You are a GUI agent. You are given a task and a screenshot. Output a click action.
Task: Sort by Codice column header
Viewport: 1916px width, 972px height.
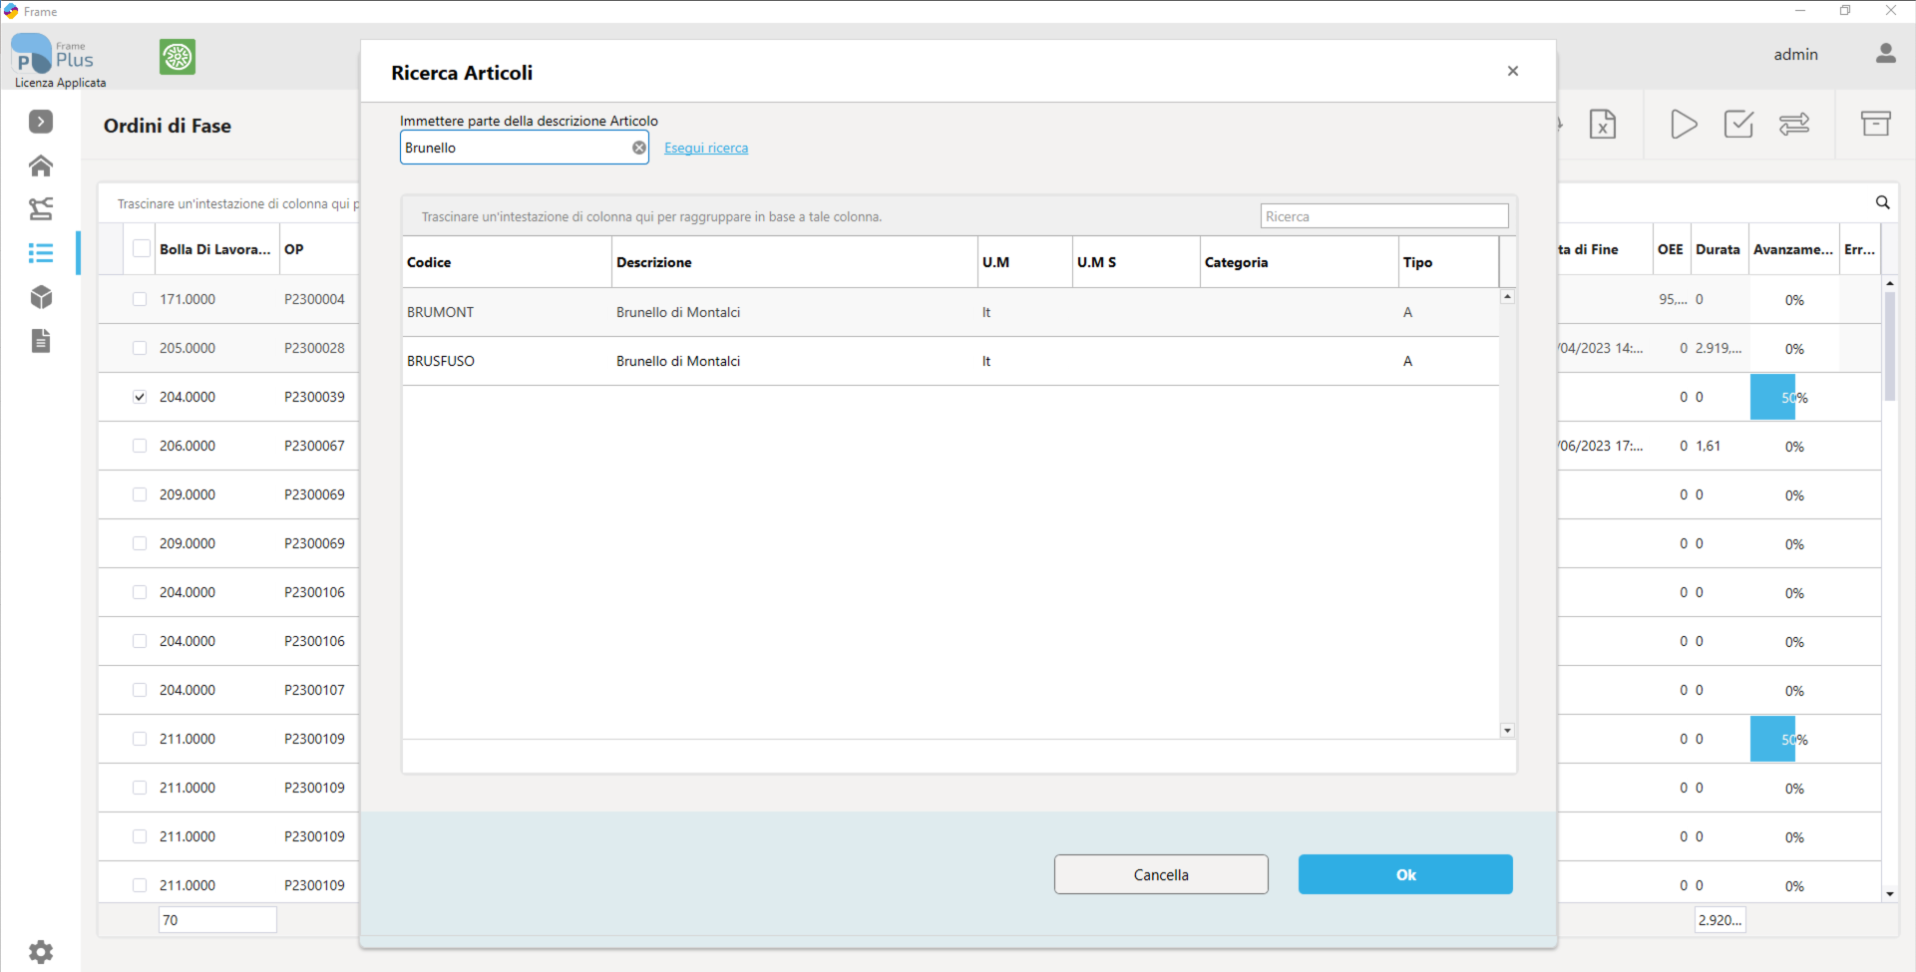point(507,262)
